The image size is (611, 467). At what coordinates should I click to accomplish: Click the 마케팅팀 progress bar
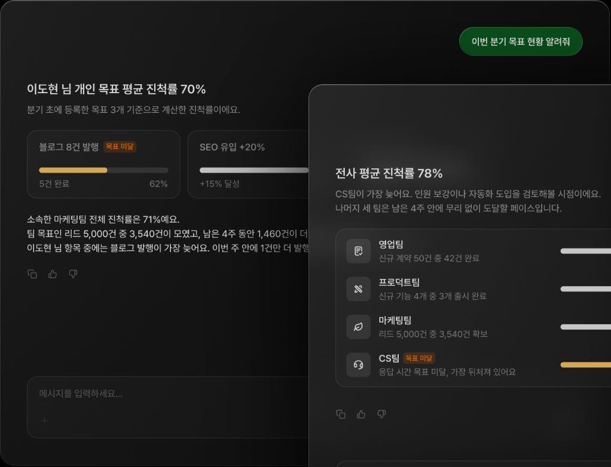[586, 327]
